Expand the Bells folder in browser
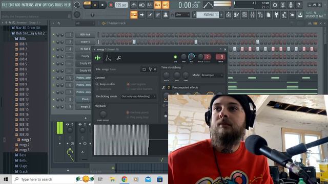Viewport: 328px width, 184px height. tap(20, 160)
